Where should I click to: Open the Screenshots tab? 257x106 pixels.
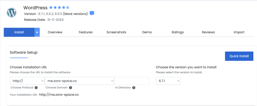[x=116, y=32]
